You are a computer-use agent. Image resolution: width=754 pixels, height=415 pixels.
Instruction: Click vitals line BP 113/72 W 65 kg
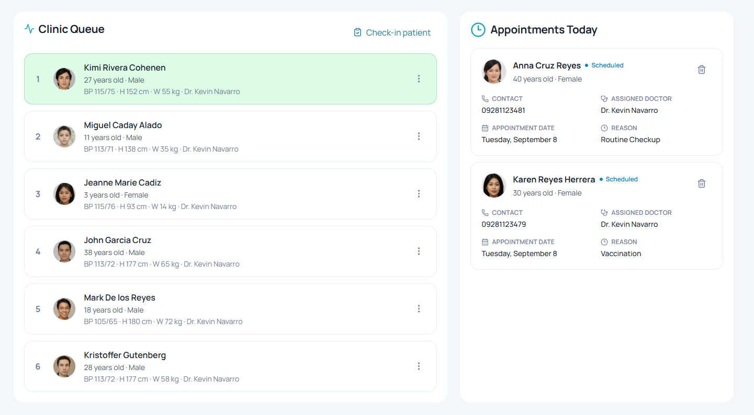click(x=162, y=264)
